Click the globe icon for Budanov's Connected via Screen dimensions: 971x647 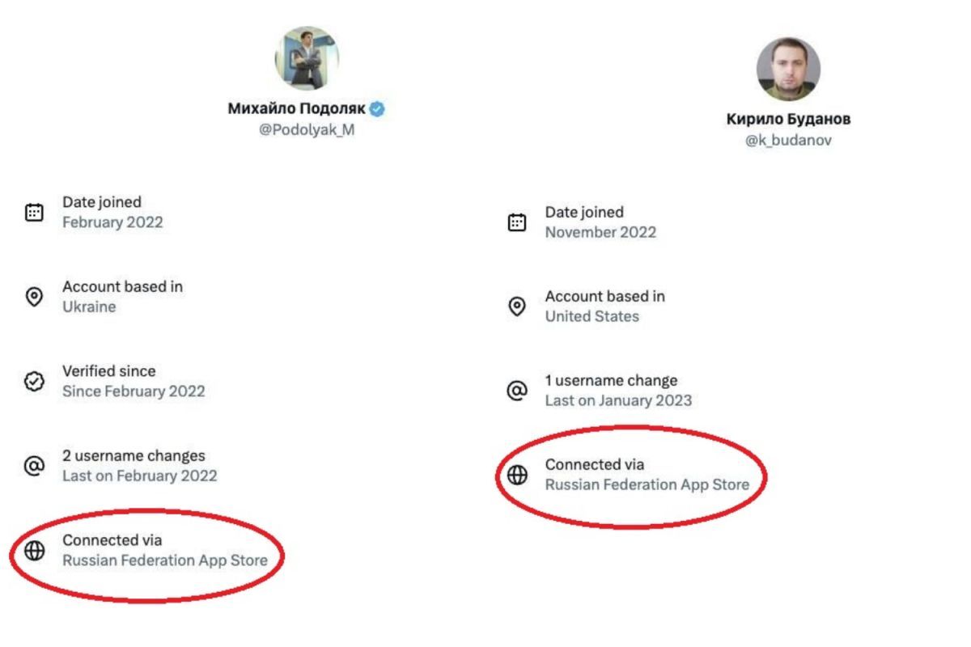coord(517,476)
